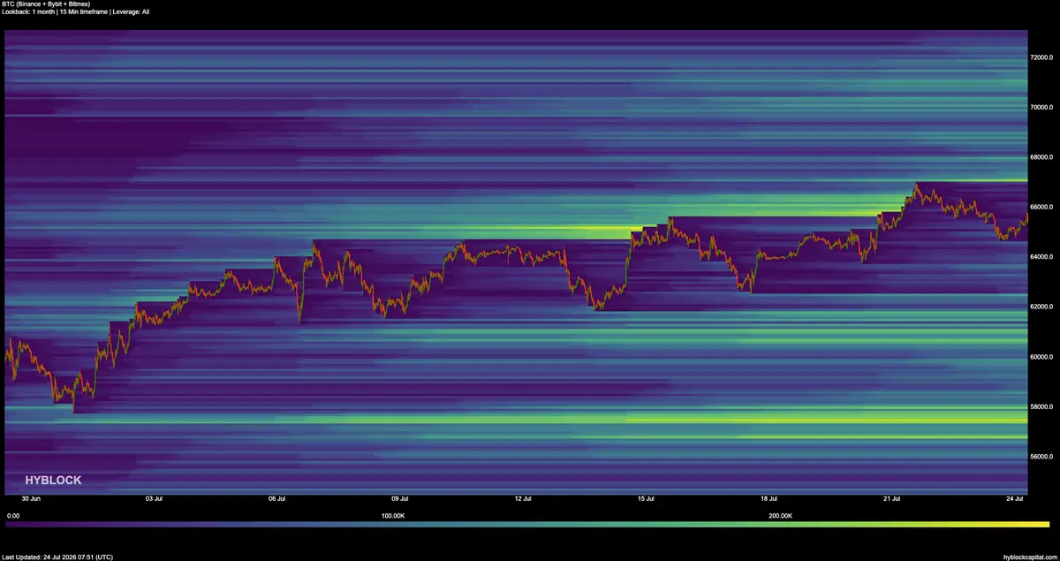Image resolution: width=1060 pixels, height=561 pixels.
Task: Click the 70000.0 price axis label
Action: (1041, 107)
